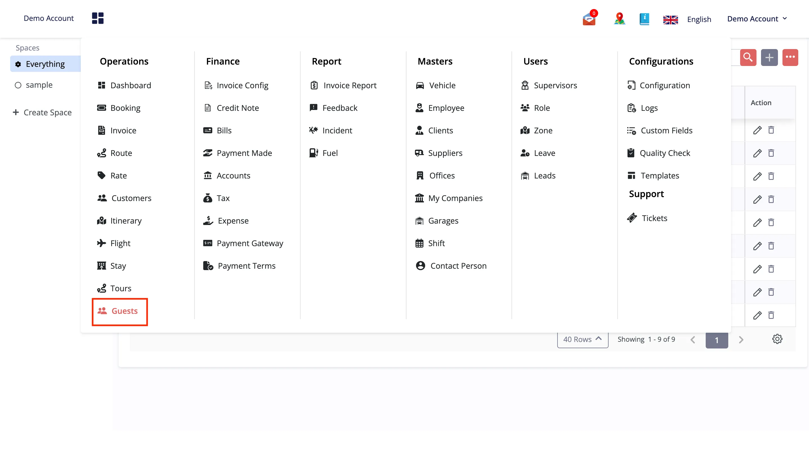The width and height of the screenshot is (809, 459).
Task: Open Leads under Users
Action: [538, 176]
